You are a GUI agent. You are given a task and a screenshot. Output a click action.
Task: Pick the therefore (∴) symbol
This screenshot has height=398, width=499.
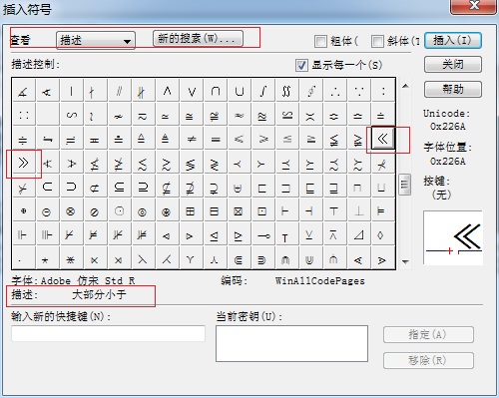(334, 91)
